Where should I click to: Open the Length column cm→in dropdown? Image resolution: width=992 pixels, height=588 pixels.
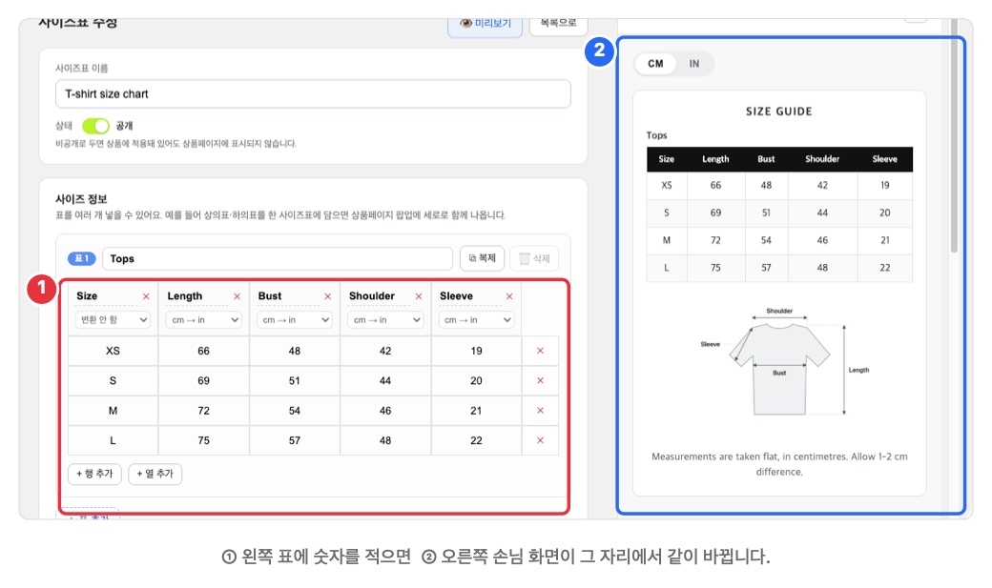[x=204, y=320]
